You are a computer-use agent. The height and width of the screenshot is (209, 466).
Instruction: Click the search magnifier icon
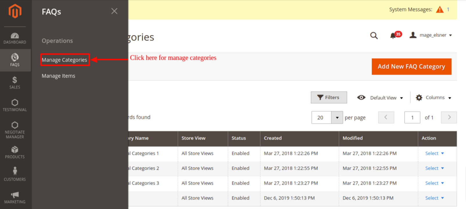click(374, 35)
